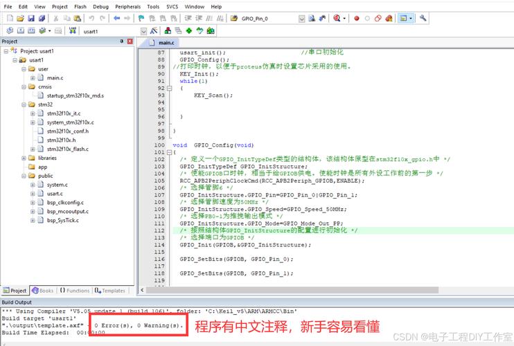
Task: Open a file using the folder icon
Action: click(x=20, y=18)
